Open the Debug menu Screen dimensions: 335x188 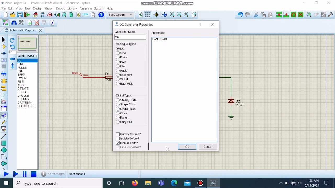[x=60, y=8]
